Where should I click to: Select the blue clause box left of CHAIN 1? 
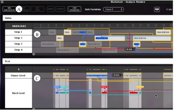tap(97, 76)
